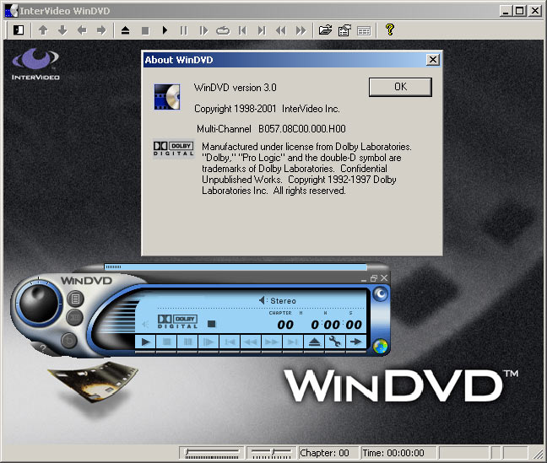Open help with the question mark icon
The width and height of the screenshot is (547, 463).
coord(390,30)
